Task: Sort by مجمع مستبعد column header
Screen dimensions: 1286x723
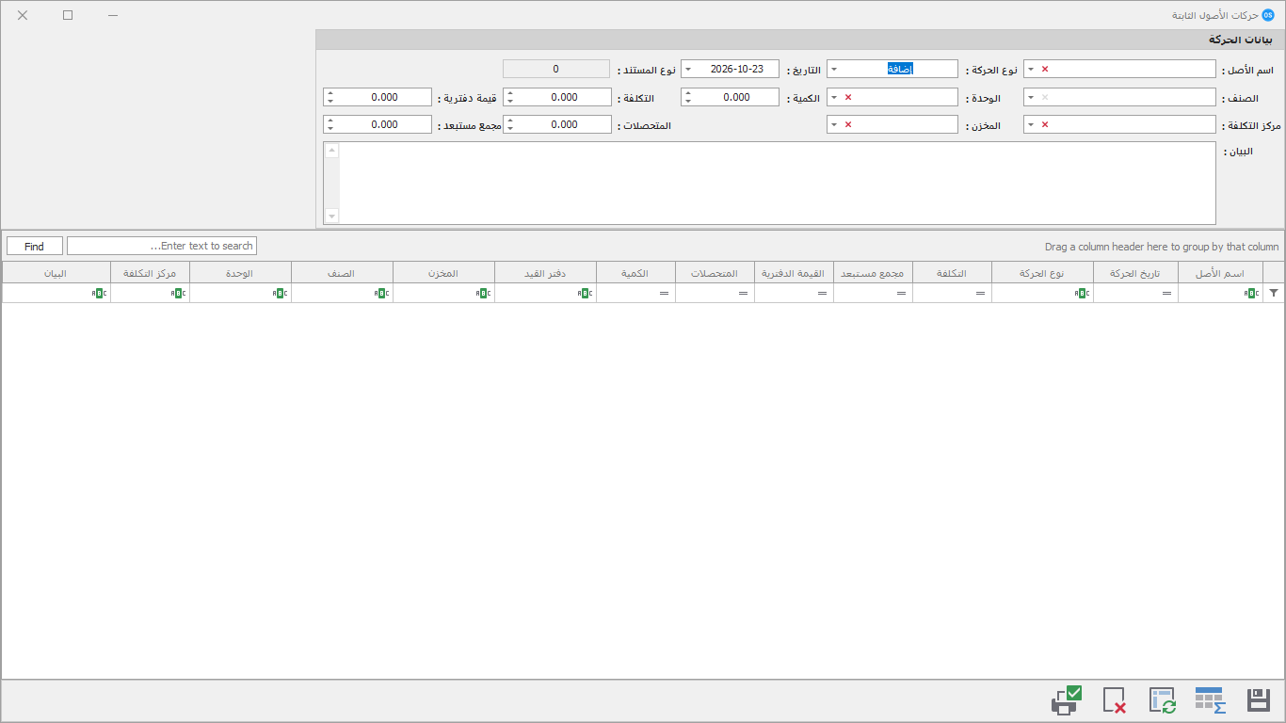Action: pos(874,273)
